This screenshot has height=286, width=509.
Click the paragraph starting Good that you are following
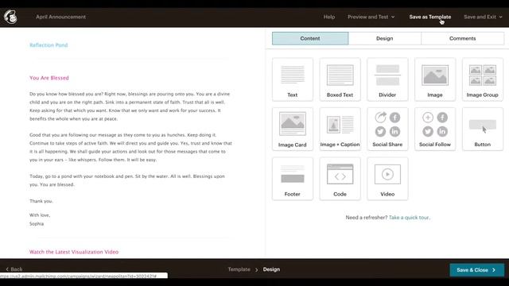(x=130, y=147)
